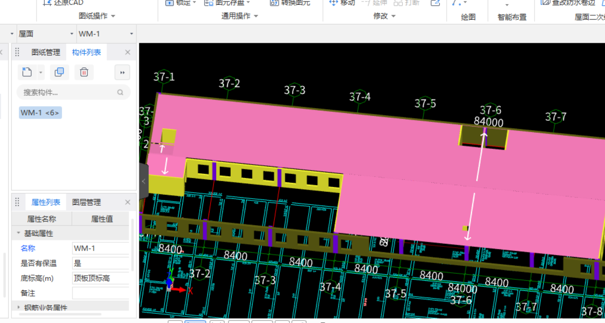The width and height of the screenshot is (605, 323).
Task: Click the 打断 break tool
Action: coord(407,3)
